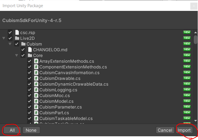Click the scrollbar up arrow
The image size is (198, 140).
coord(195,33)
